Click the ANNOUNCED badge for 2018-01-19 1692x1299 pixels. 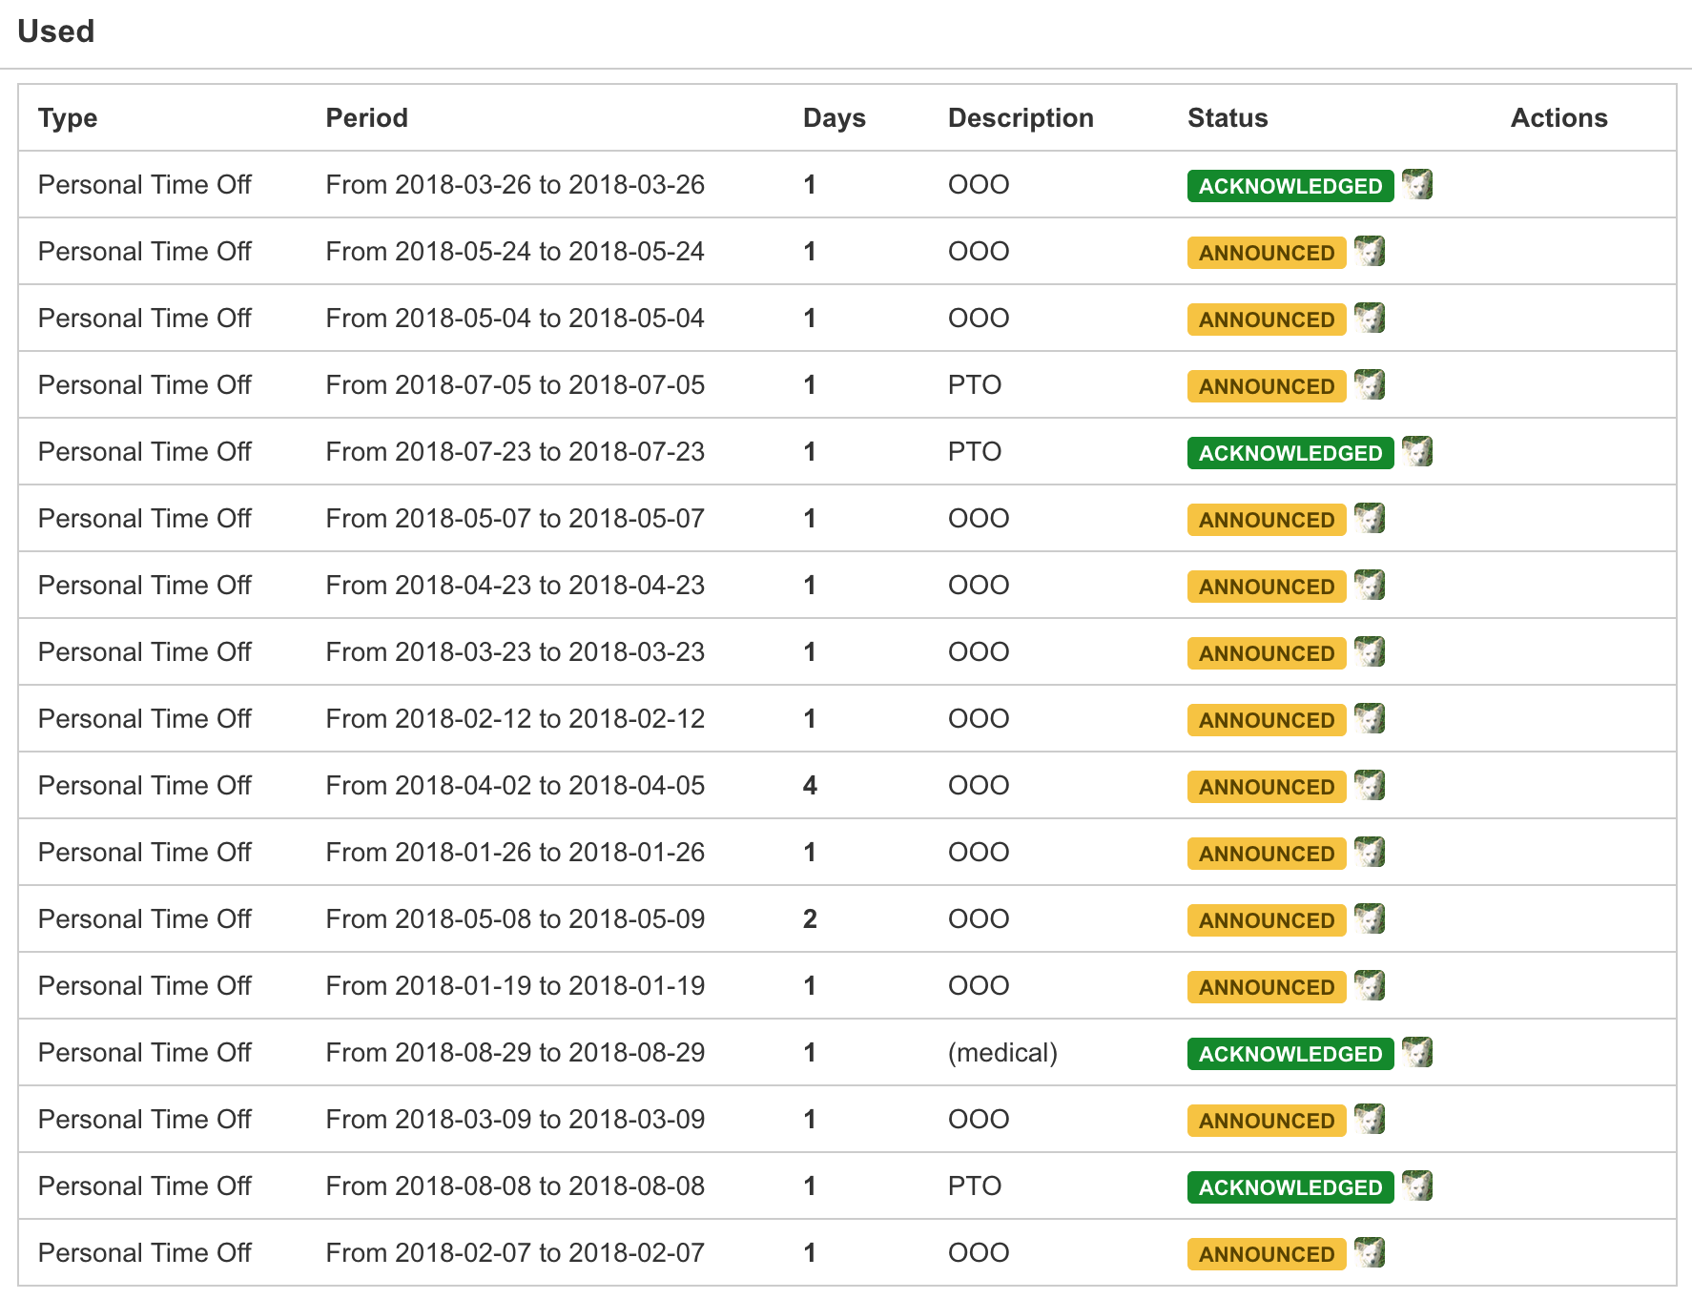[x=1267, y=987]
